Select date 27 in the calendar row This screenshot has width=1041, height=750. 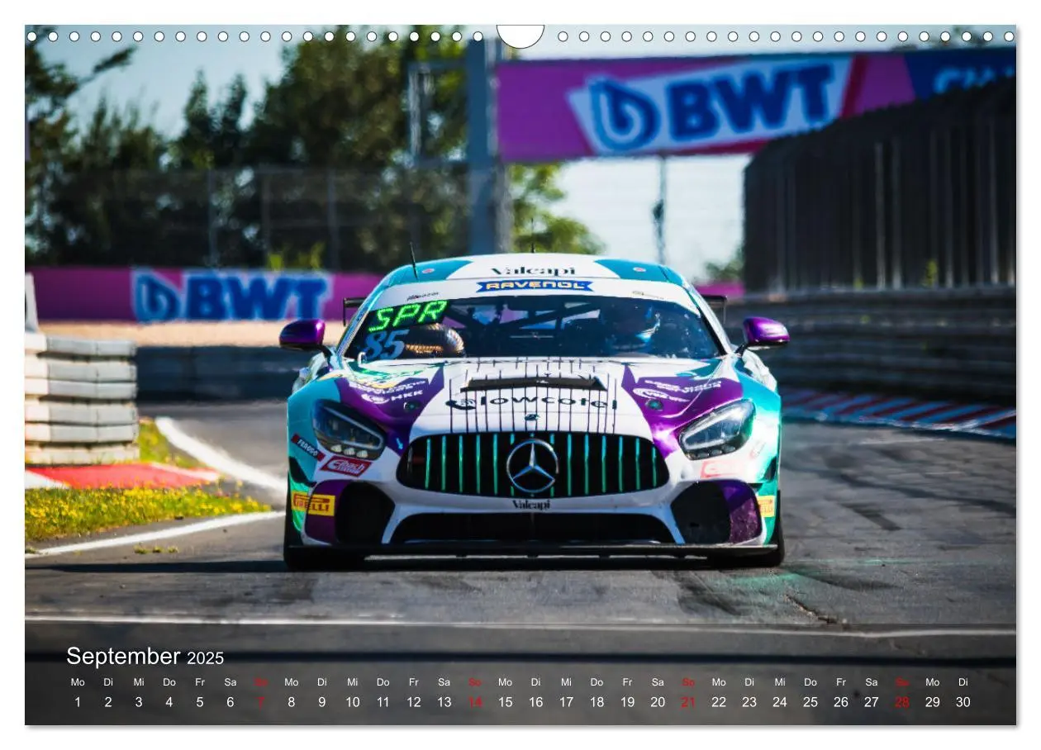872,702
